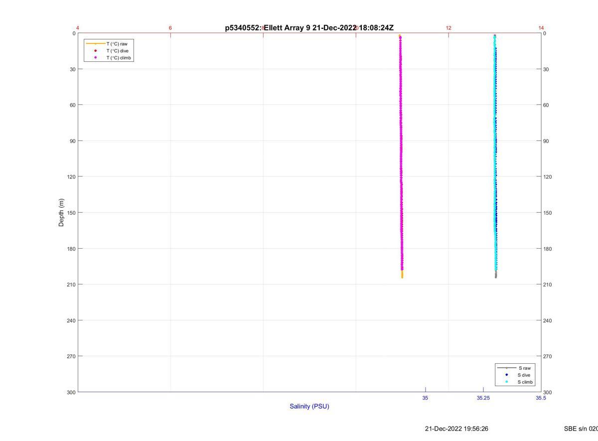Click the gray raw salinity tail below 200 m
This screenshot has width=598, height=441.
click(496, 274)
